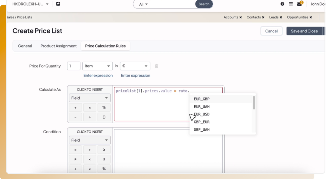
Task: Click Enter expression link under item unit
Action: (98, 76)
